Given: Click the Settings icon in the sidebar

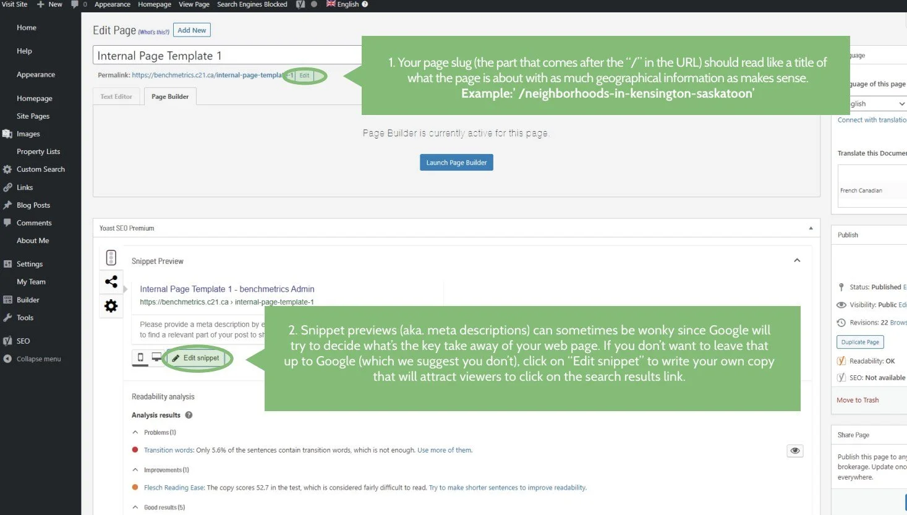Looking at the screenshot, I should (7, 264).
